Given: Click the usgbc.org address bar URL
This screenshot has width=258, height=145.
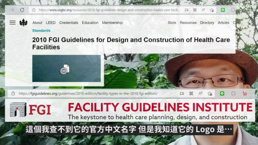Looking at the screenshot, I should point(109,10).
